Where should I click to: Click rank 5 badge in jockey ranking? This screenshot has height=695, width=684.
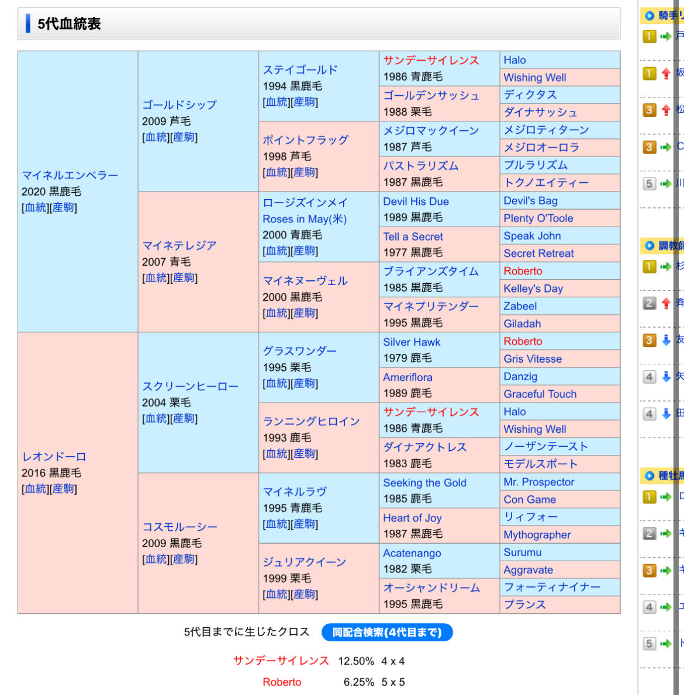649,183
